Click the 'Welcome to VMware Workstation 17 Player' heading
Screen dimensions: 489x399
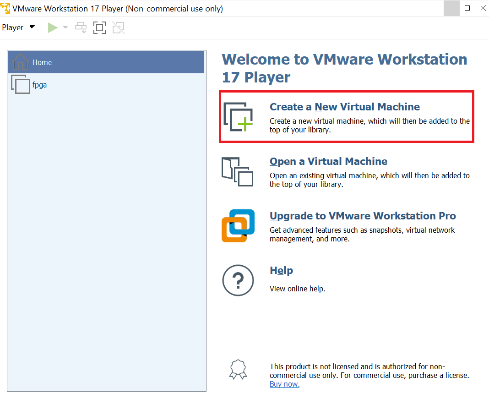345,68
